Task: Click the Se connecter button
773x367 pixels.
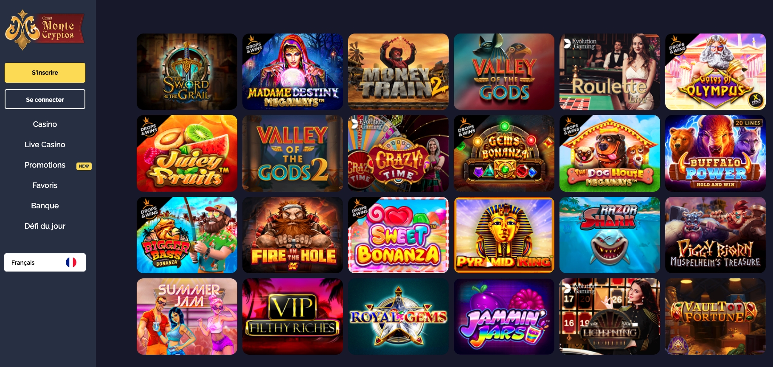Action: (x=45, y=99)
